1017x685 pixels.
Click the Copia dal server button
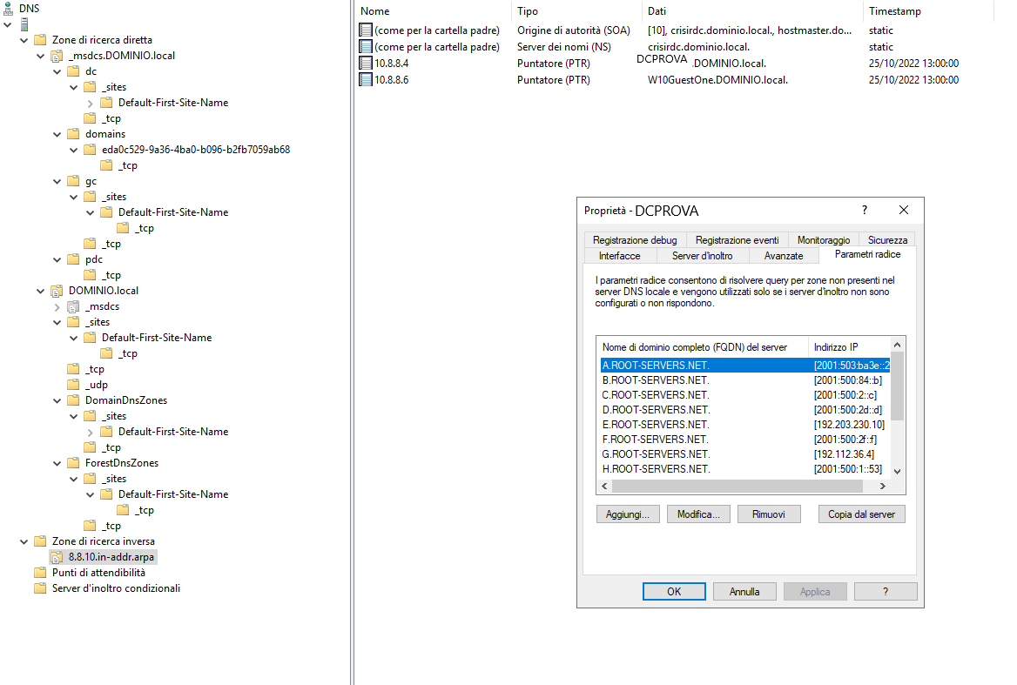861,514
